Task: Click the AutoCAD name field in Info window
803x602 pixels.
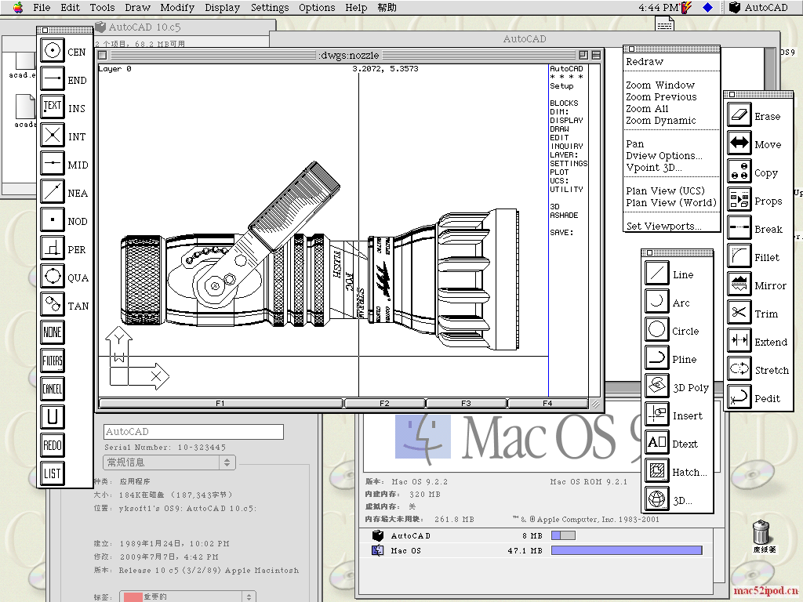Action: (x=194, y=432)
